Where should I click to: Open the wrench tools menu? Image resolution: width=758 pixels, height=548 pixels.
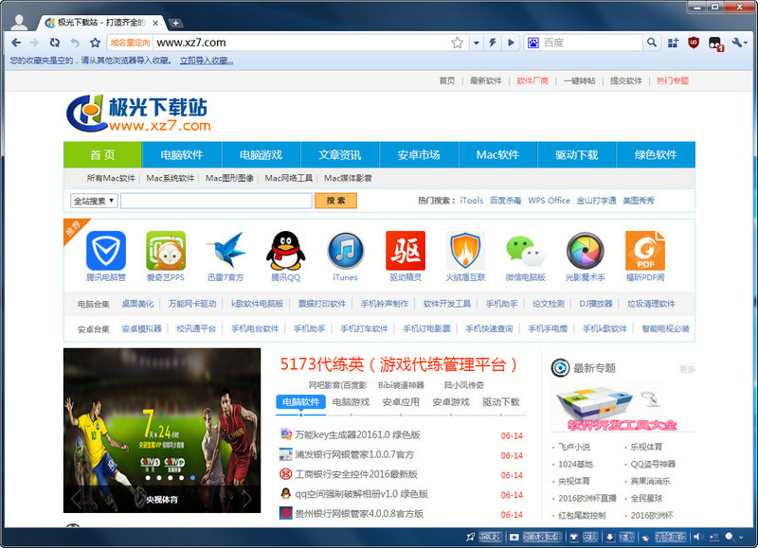(x=739, y=43)
